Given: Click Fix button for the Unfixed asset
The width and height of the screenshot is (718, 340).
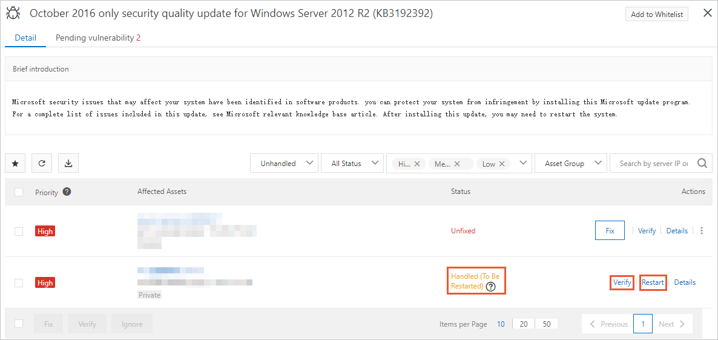Looking at the screenshot, I should 610,230.
